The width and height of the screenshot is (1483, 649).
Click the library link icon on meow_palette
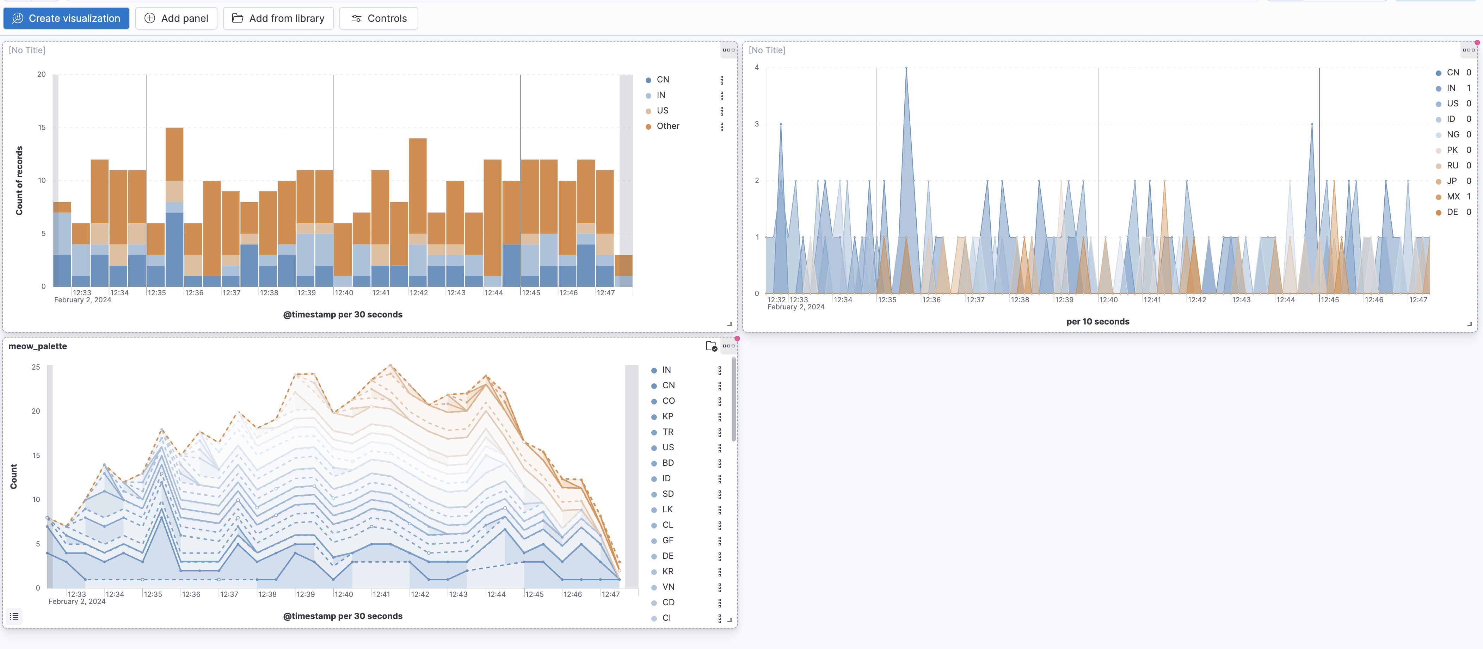pos(712,346)
